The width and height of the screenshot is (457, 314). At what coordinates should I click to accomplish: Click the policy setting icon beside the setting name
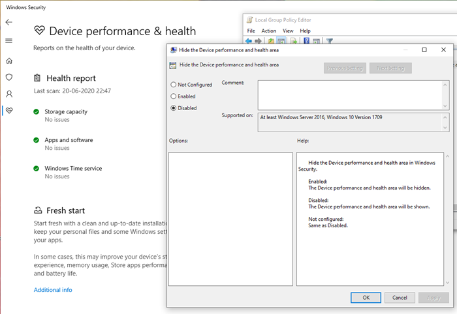[x=173, y=65]
